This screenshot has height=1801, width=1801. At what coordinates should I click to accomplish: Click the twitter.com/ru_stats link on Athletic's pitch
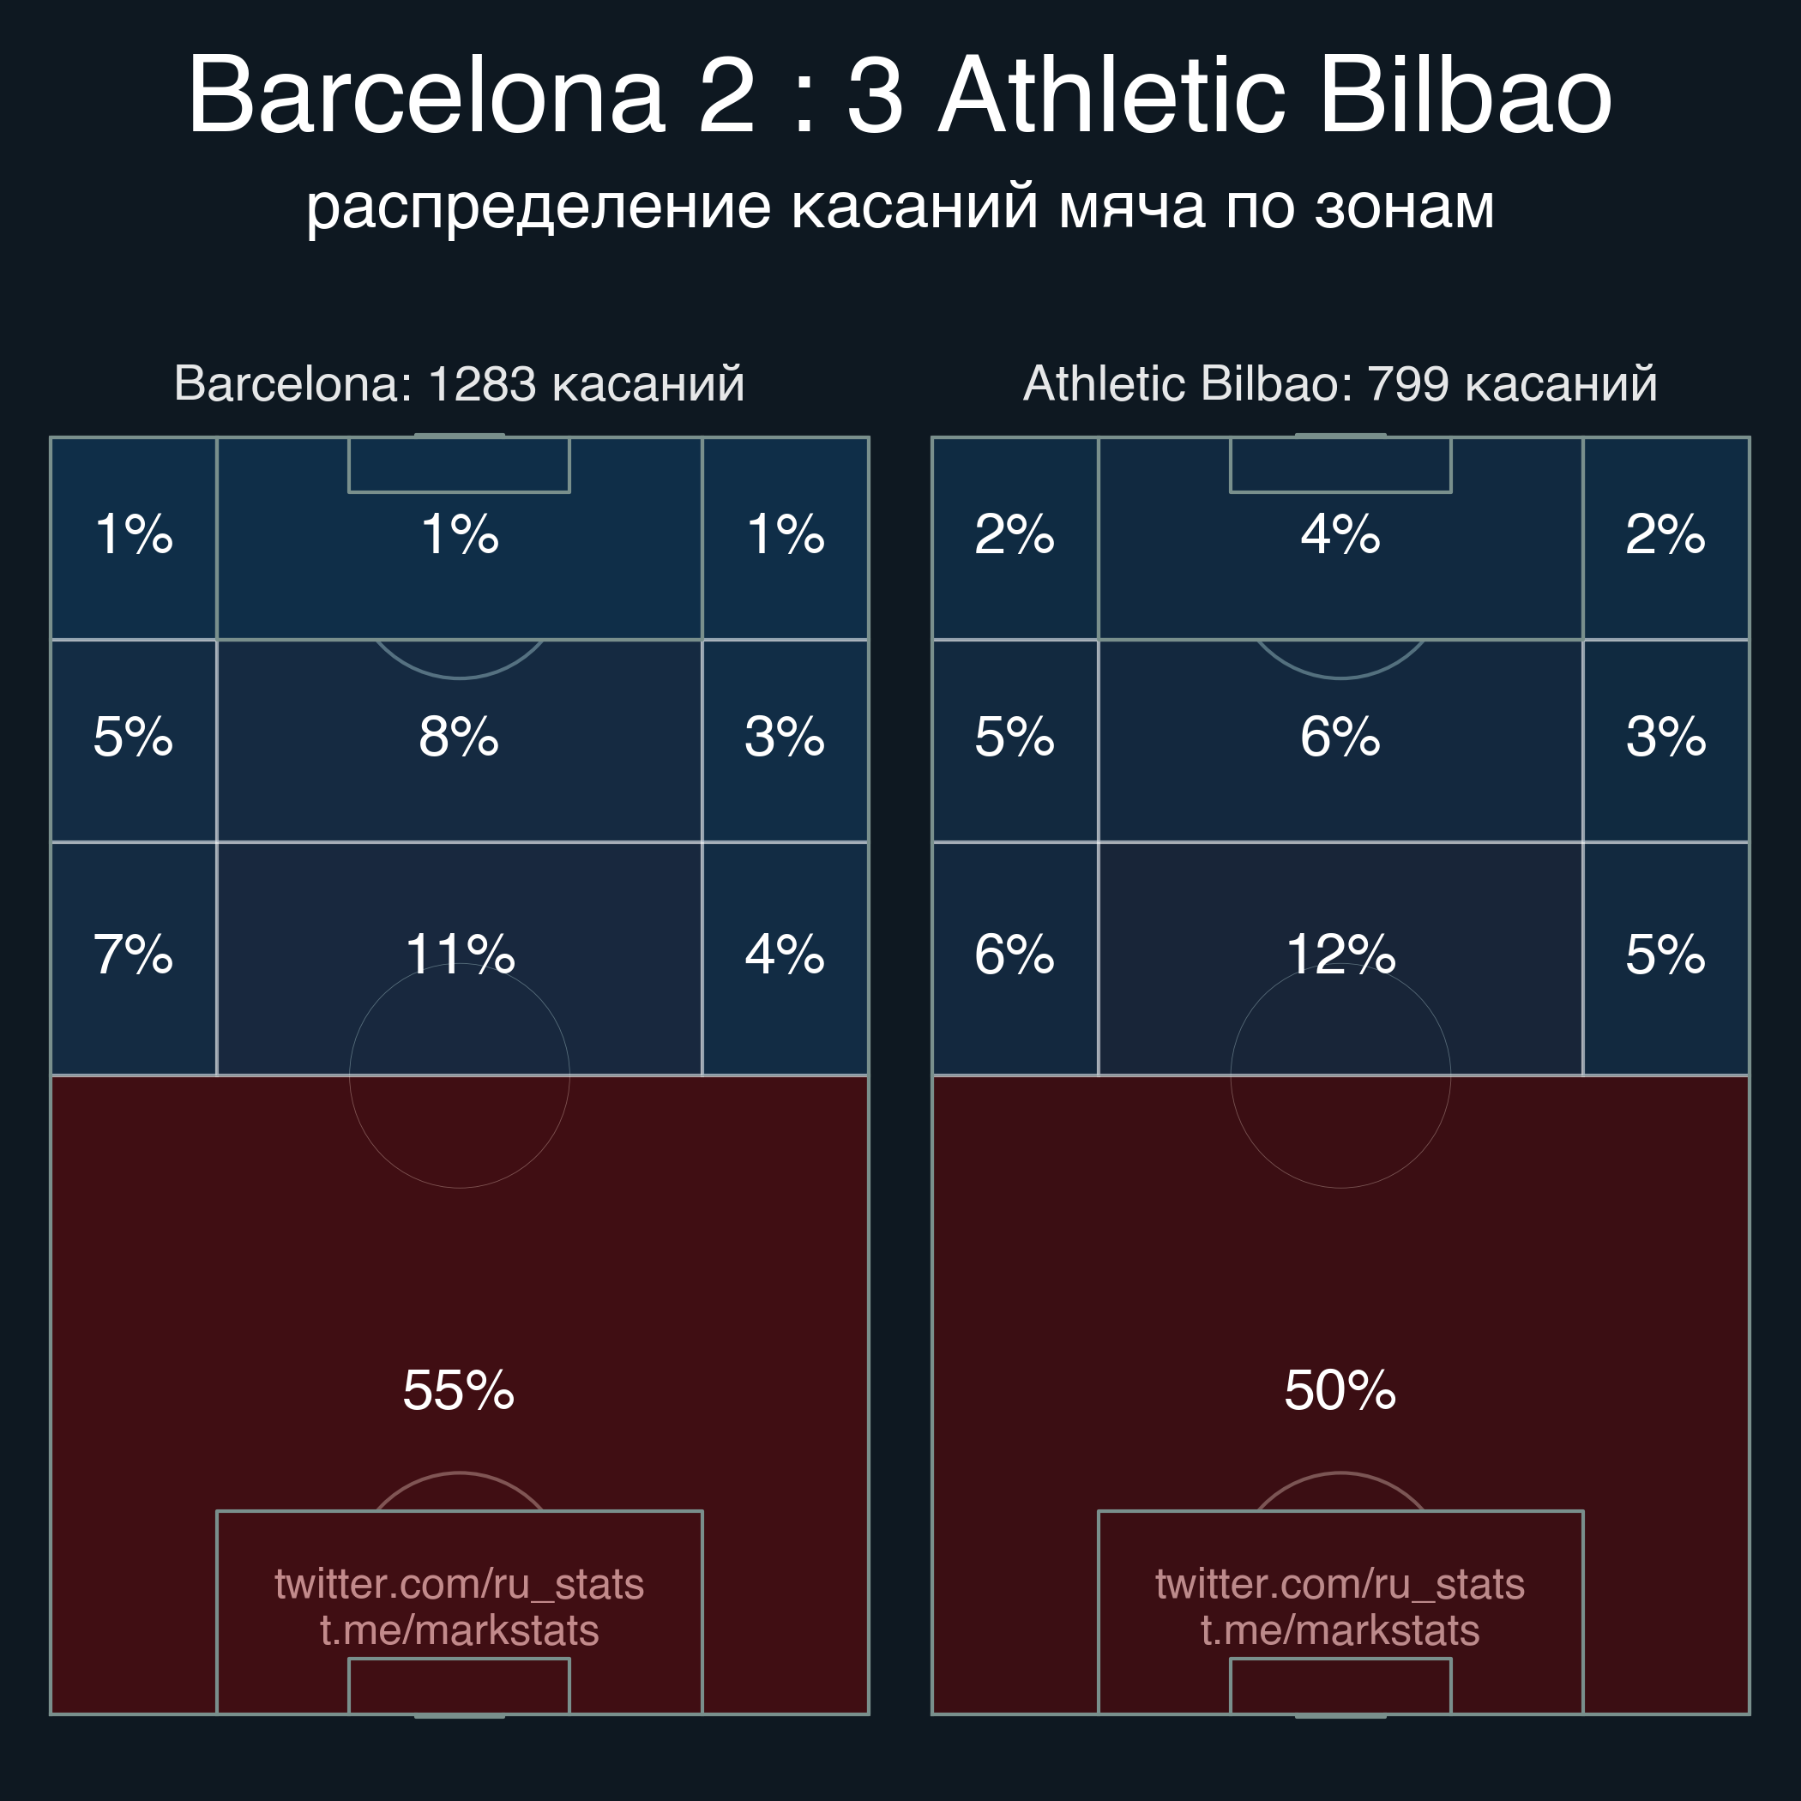pyautogui.click(x=1340, y=1584)
